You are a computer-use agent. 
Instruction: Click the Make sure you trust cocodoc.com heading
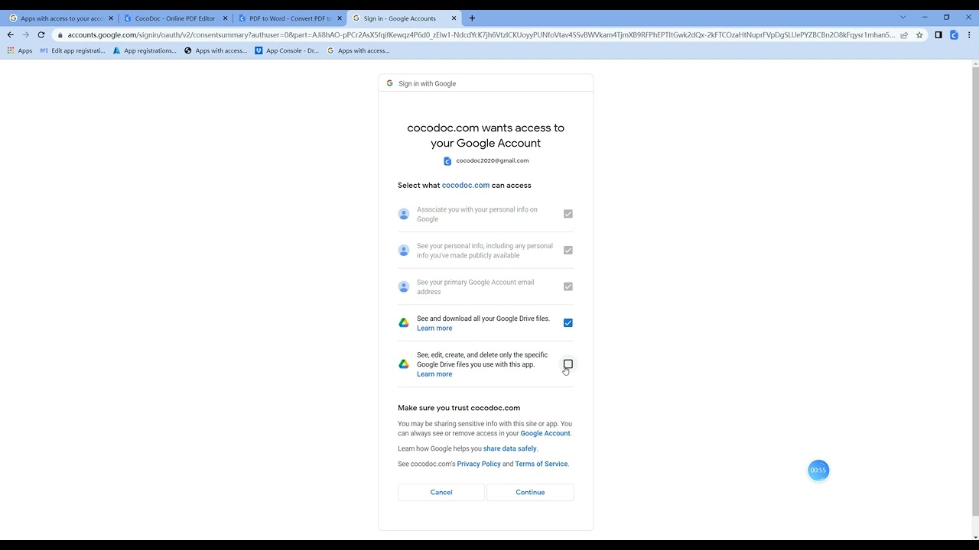(459, 408)
